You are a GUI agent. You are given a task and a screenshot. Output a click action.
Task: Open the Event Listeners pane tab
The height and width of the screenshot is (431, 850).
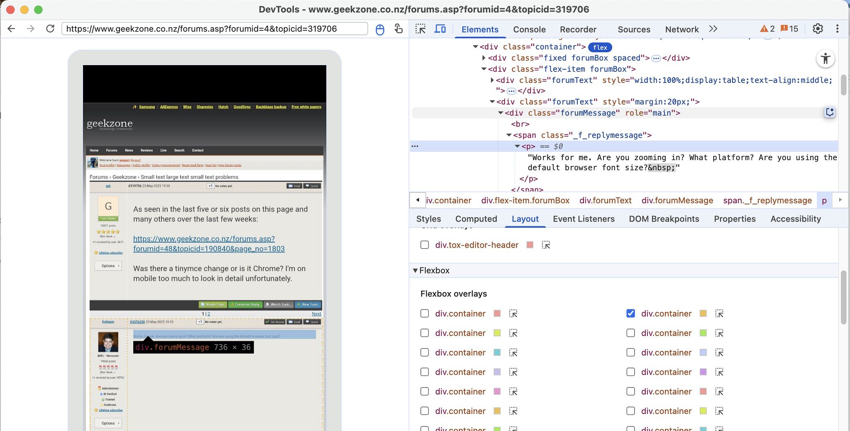(584, 219)
